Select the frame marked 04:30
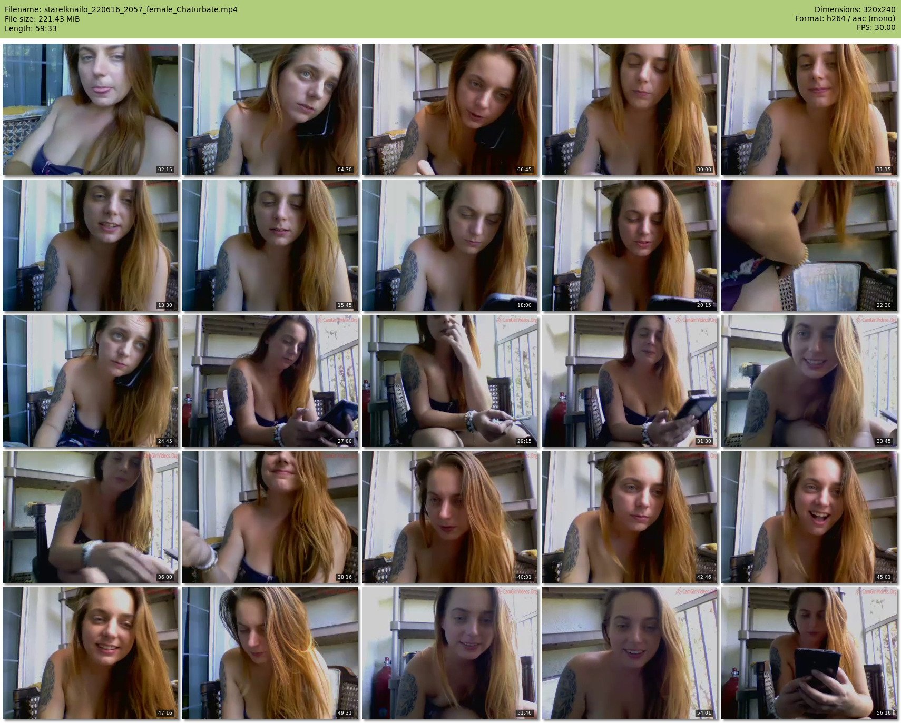901x723 pixels. [x=270, y=110]
